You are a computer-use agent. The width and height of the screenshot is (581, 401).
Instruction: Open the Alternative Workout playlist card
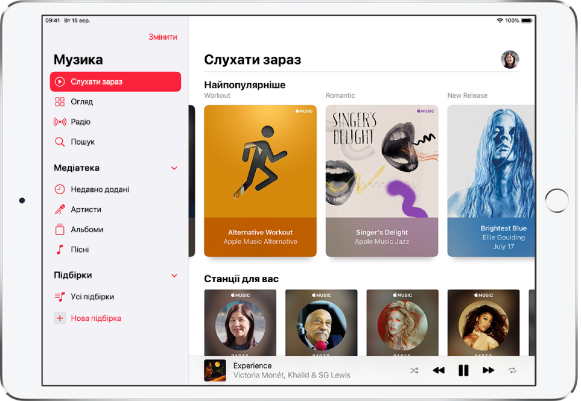tap(260, 181)
